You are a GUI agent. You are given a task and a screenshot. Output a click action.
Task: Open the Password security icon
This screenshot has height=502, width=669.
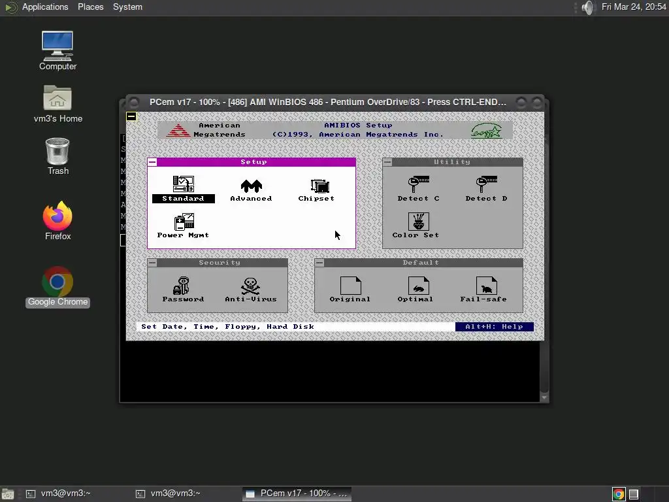click(x=183, y=290)
